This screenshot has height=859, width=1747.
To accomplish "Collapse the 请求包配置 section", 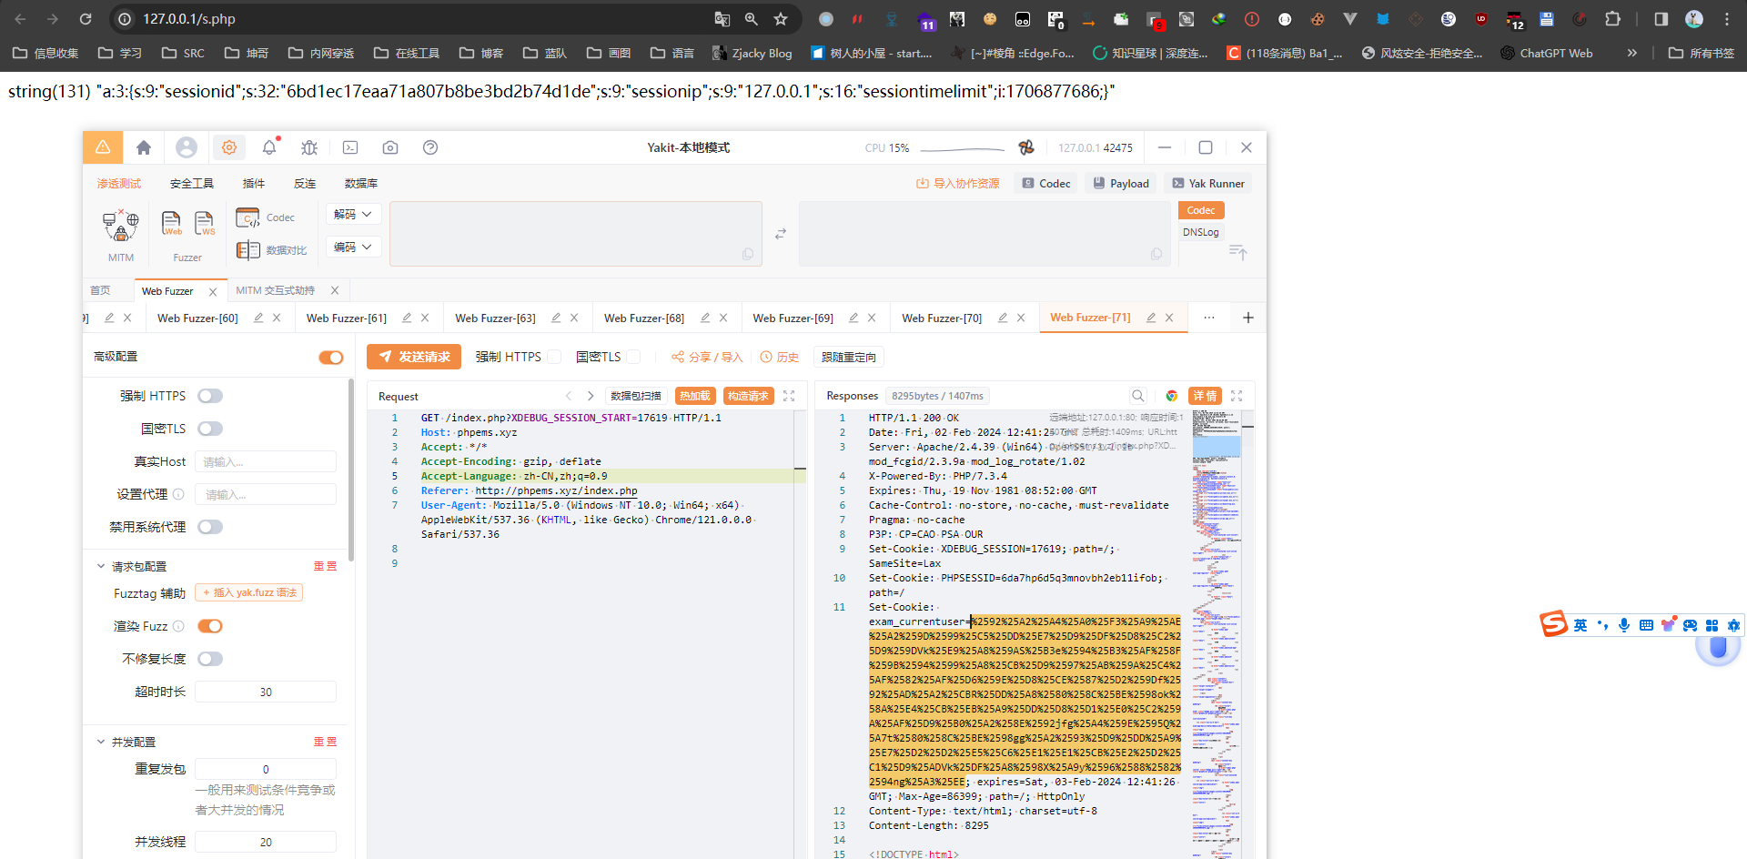I will pos(101,566).
